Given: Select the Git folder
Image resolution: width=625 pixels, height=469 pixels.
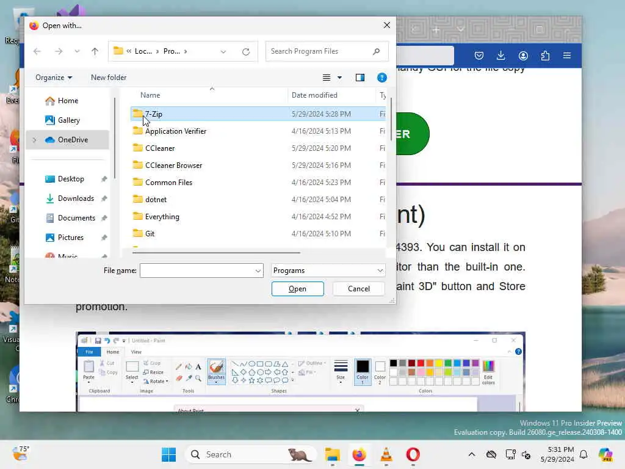Looking at the screenshot, I should (258, 234).
